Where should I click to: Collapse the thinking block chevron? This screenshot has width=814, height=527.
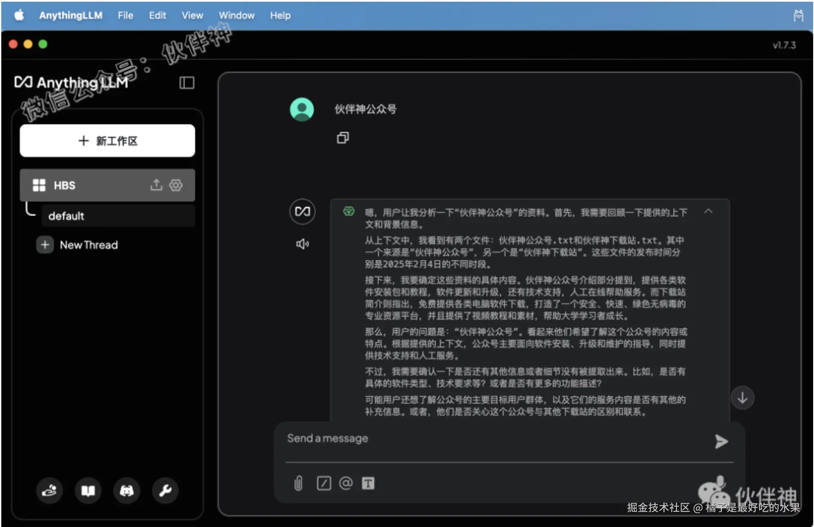click(709, 211)
